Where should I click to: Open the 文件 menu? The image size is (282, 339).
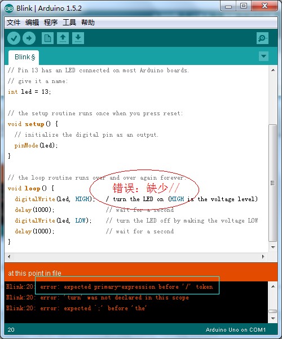[14, 22]
